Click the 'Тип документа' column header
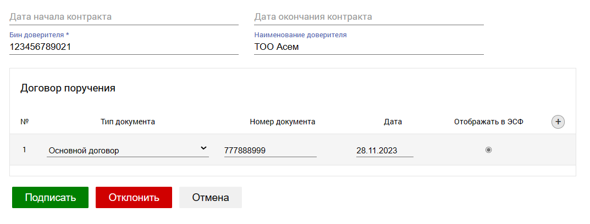The width and height of the screenshot is (590, 224). pos(128,122)
